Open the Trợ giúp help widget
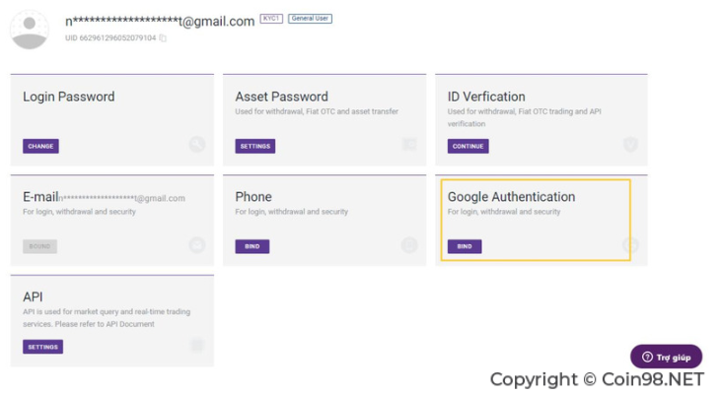Image resolution: width=721 pixels, height=395 pixels. [x=667, y=357]
